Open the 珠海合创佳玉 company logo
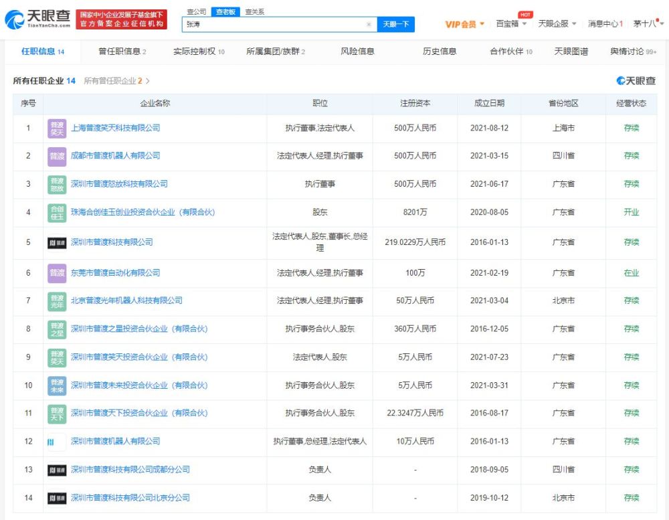This screenshot has width=669, height=520. pyautogui.click(x=57, y=213)
